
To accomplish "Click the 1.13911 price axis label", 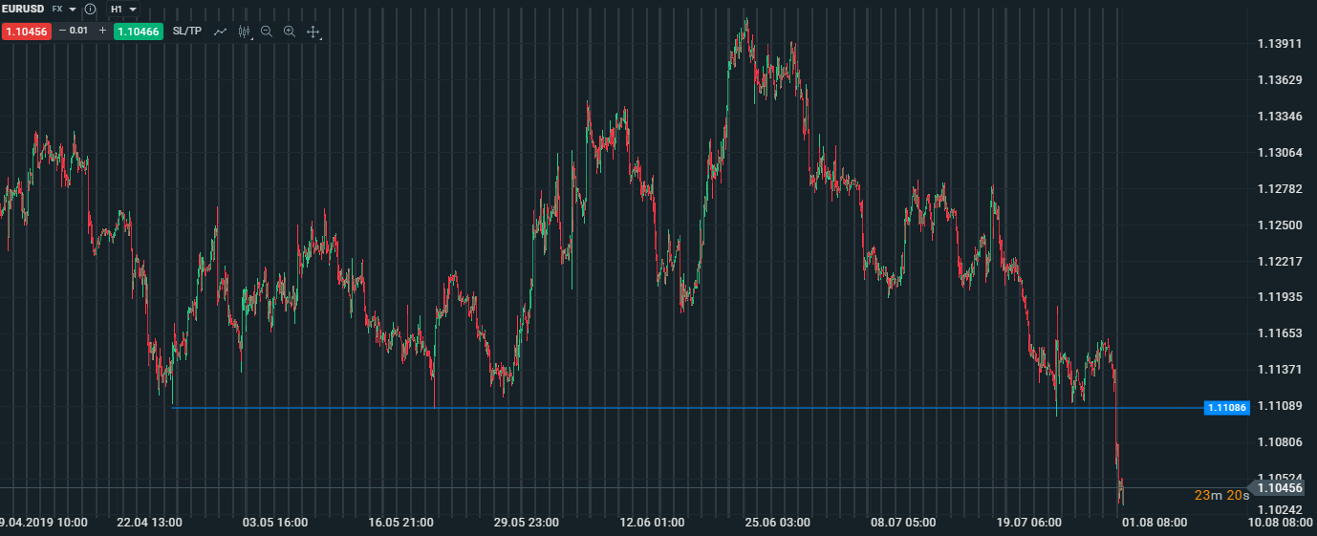I will pos(1280,44).
